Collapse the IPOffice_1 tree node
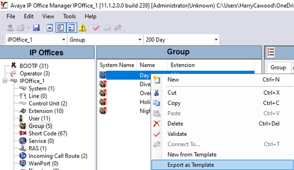 [x=5, y=81]
